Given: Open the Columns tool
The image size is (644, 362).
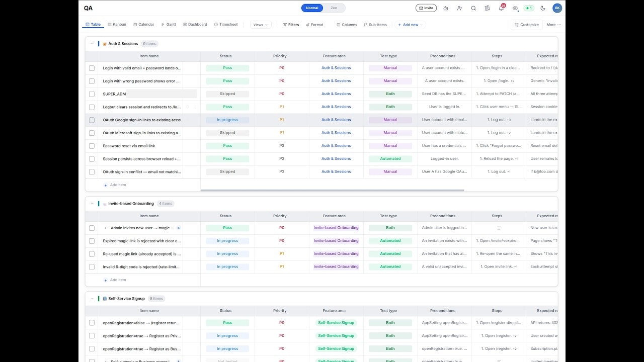Looking at the screenshot, I should tap(347, 25).
